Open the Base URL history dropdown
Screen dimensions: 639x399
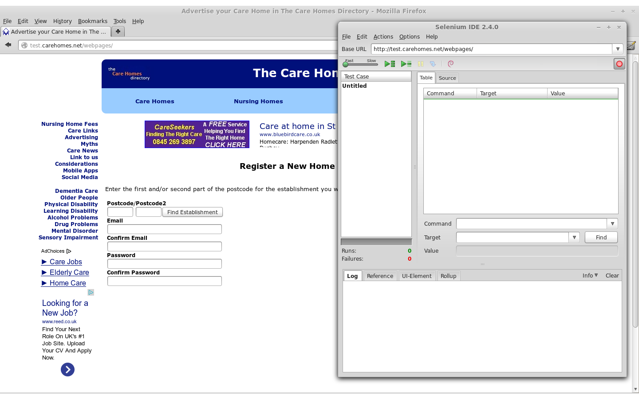click(618, 49)
